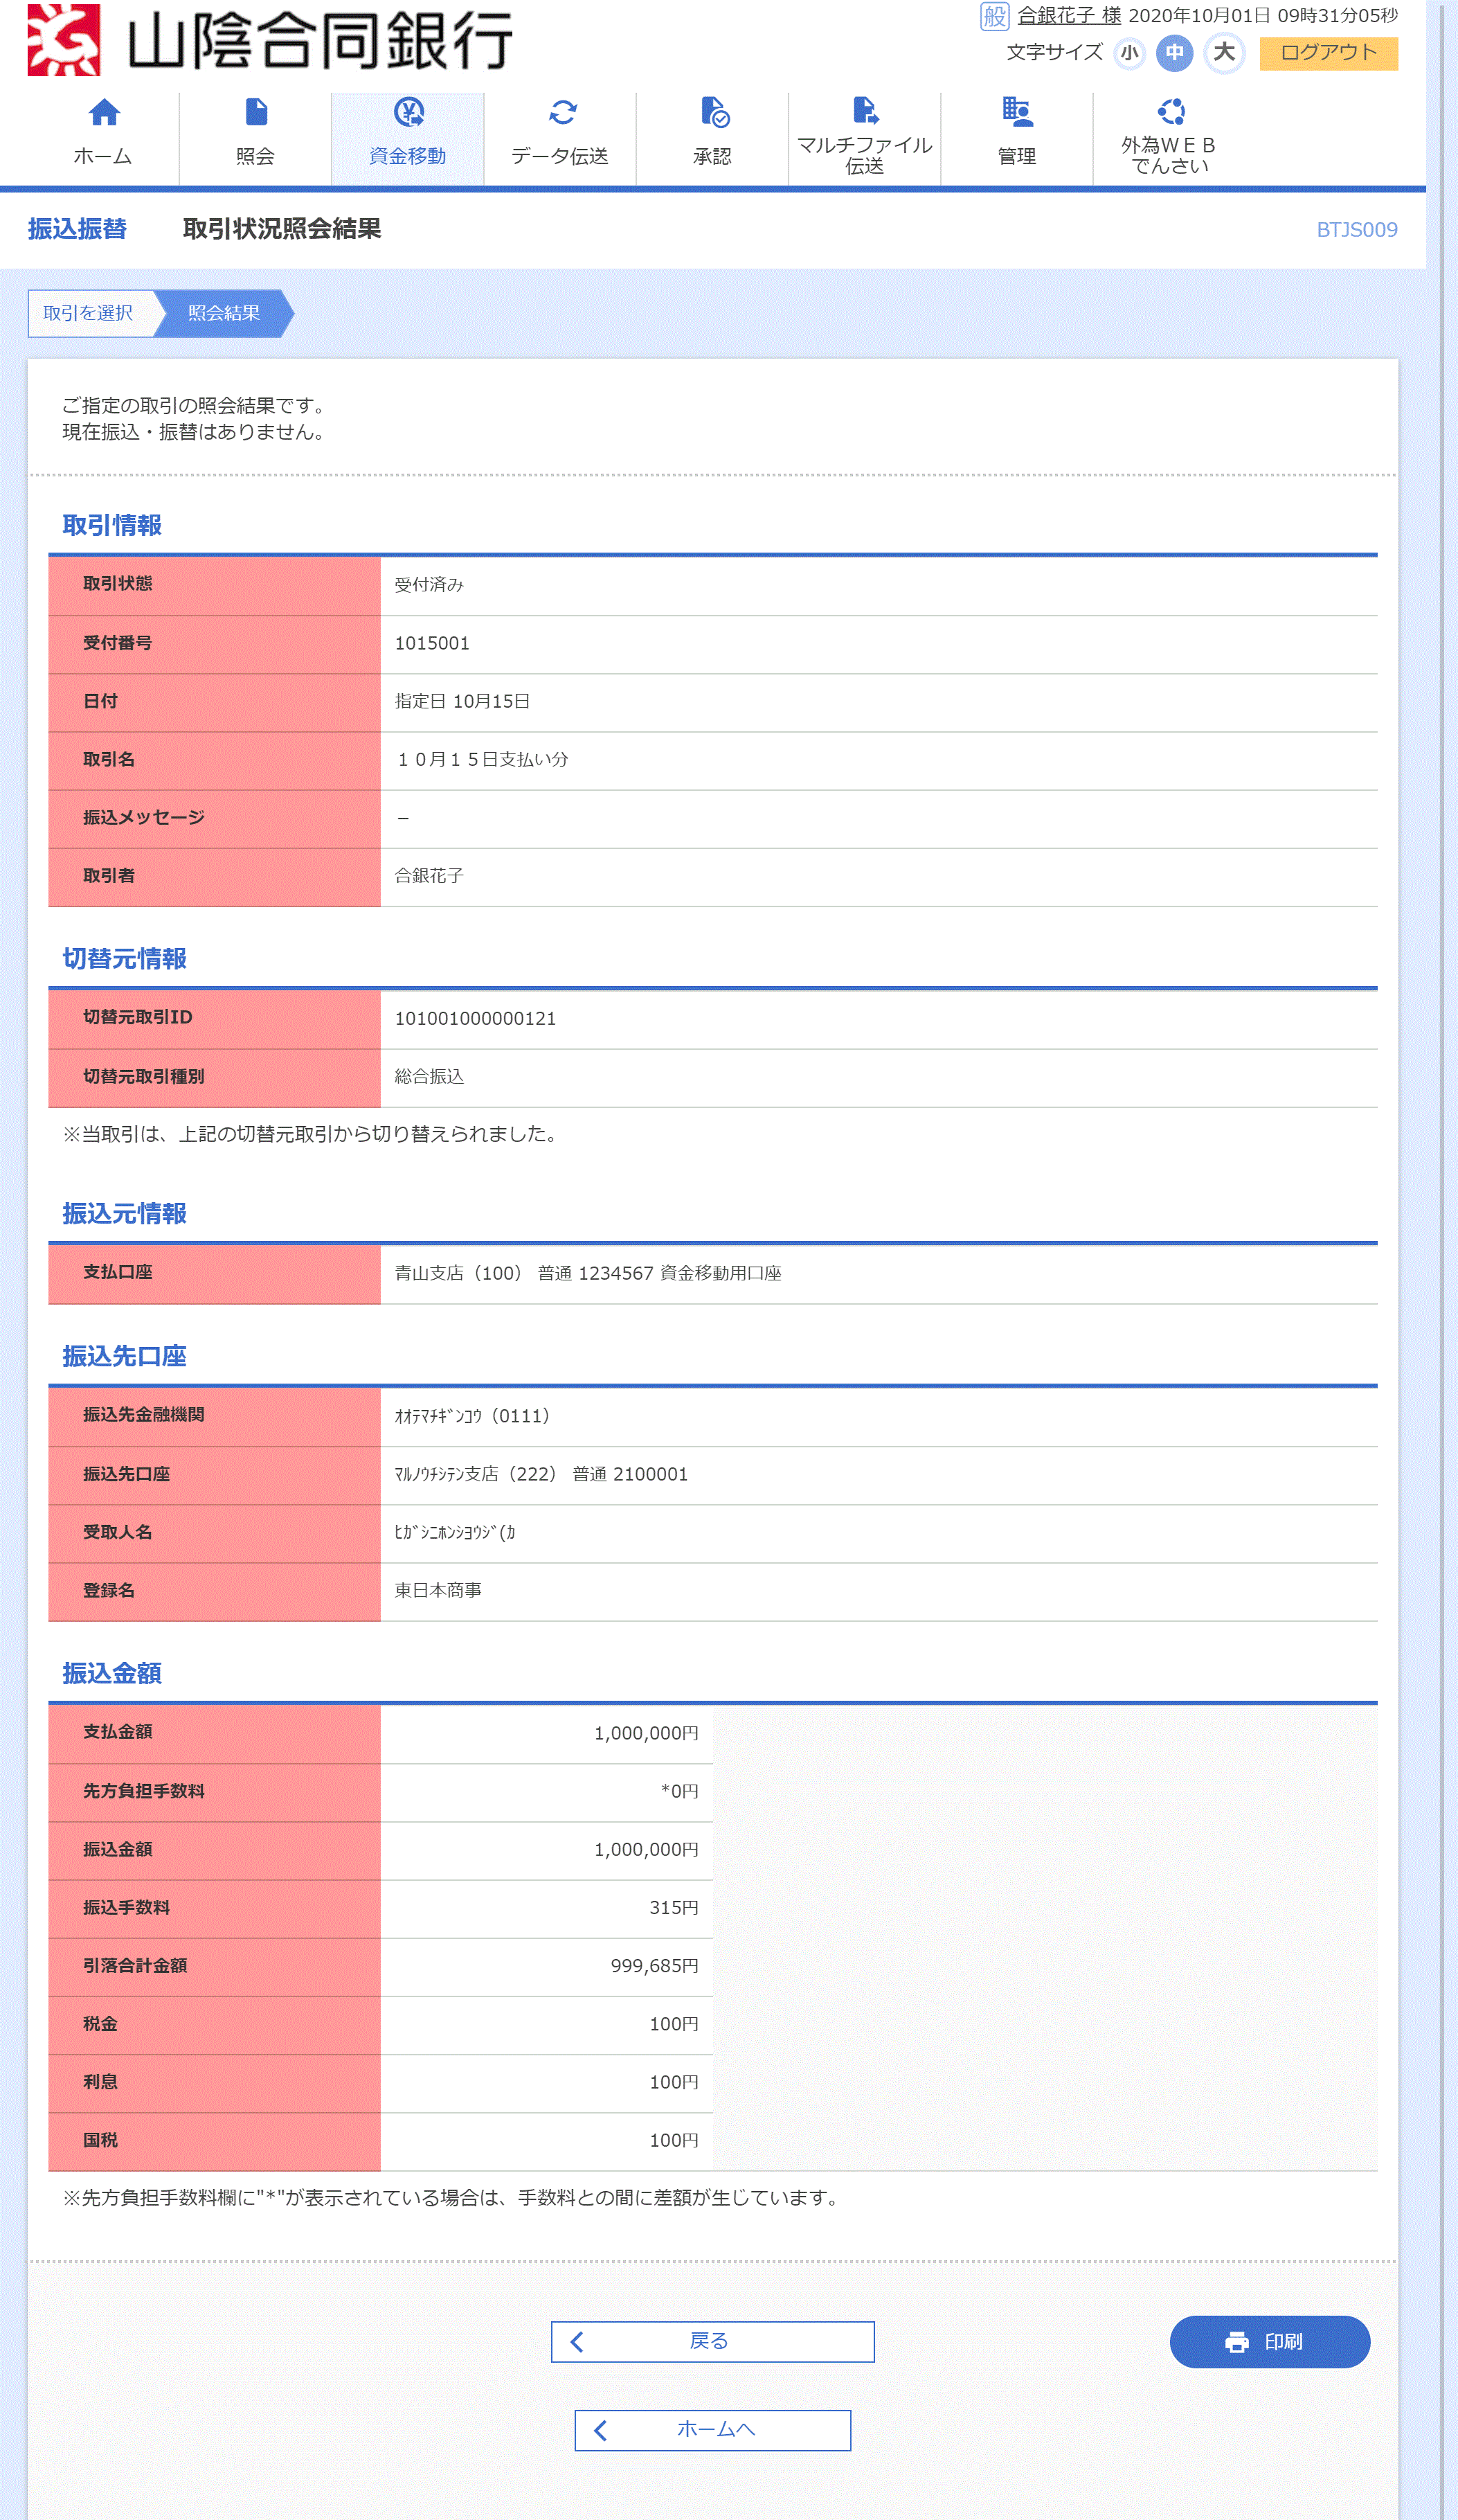The width and height of the screenshot is (1458, 2520).
Task: Click the home house icon
Action: coord(103,112)
